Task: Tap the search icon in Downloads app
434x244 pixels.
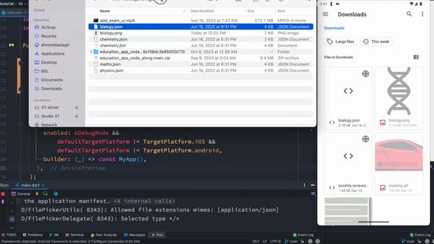Action: coord(409,14)
